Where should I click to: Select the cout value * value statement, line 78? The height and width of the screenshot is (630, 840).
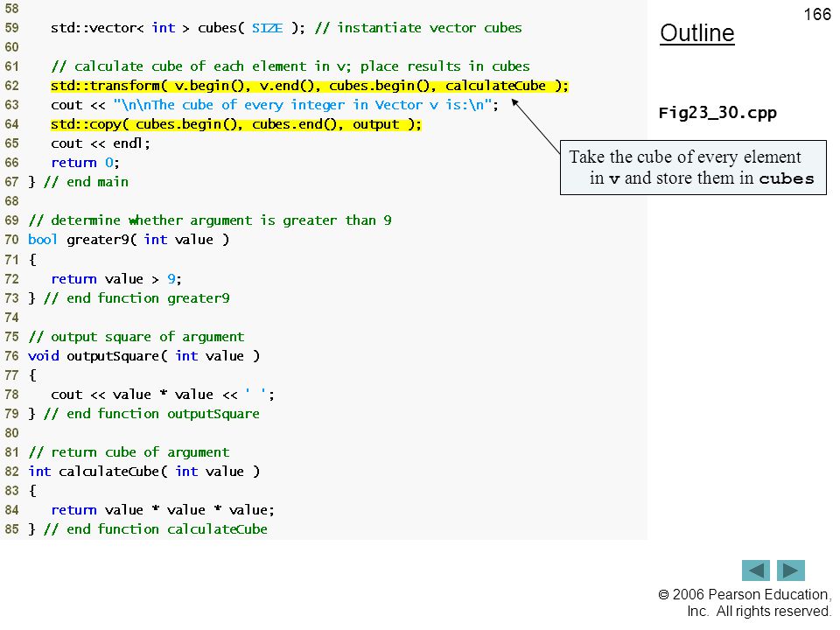(x=163, y=395)
